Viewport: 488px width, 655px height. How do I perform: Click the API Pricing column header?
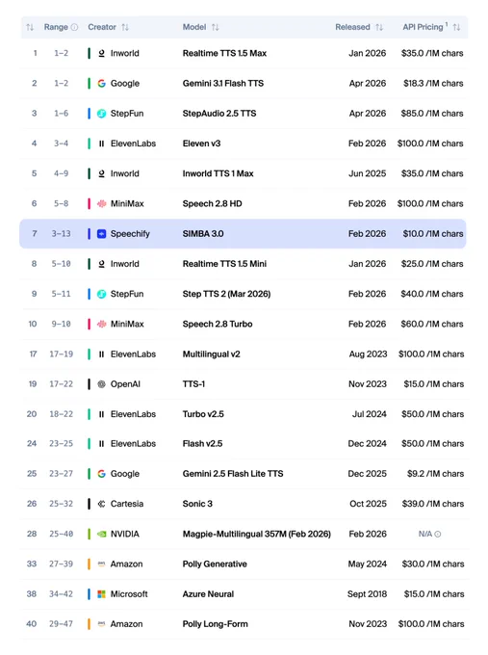423,27
